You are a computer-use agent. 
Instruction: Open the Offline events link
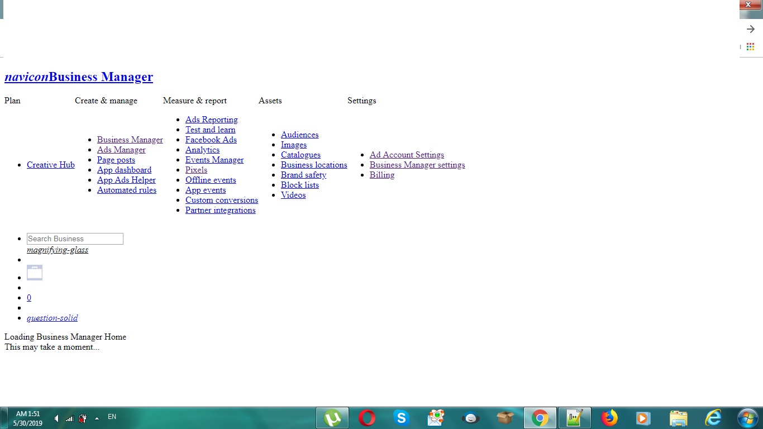click(211, 180)
